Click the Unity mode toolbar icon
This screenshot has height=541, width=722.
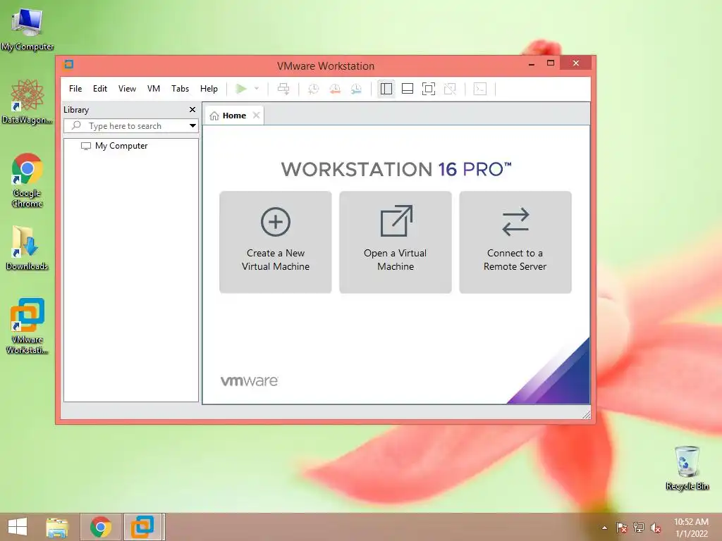(x=450, y=89)
